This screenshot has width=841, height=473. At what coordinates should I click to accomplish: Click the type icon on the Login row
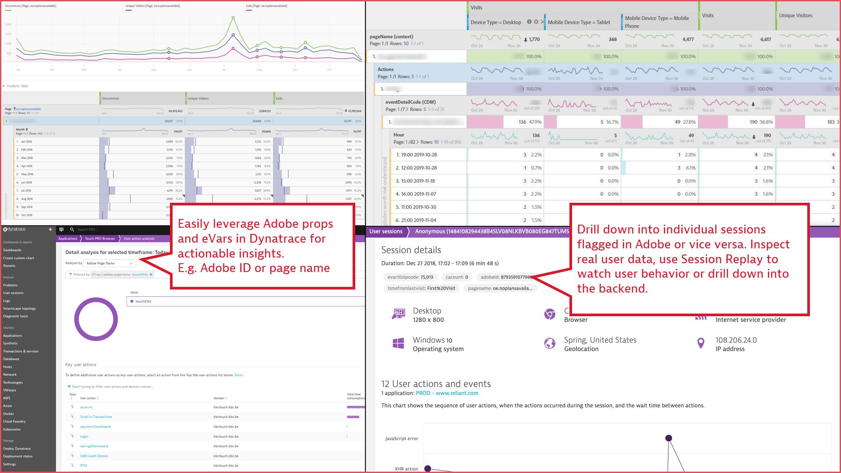(72, 436)
